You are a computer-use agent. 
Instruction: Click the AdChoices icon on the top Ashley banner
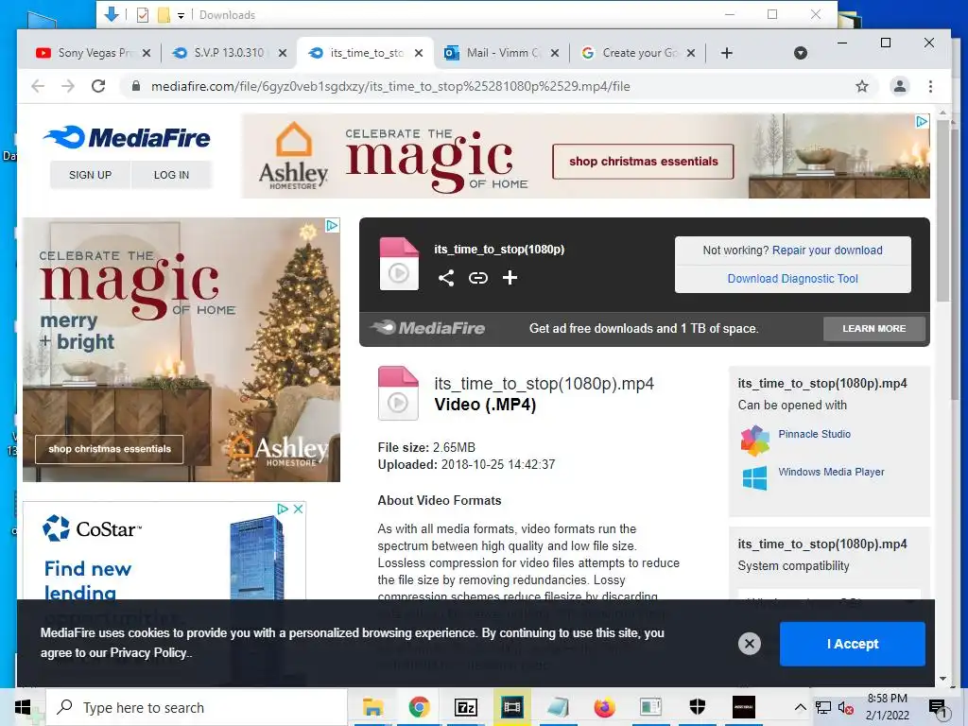click(922, 122)
